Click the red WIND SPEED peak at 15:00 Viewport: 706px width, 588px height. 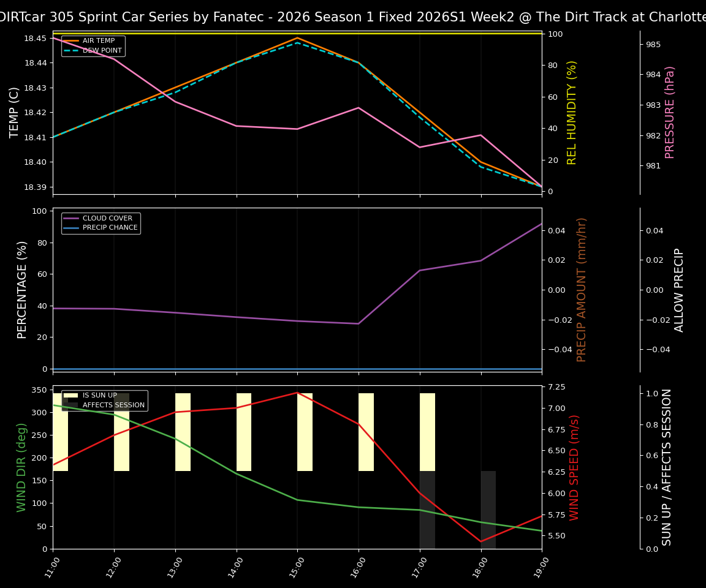(x=297, y=393)
